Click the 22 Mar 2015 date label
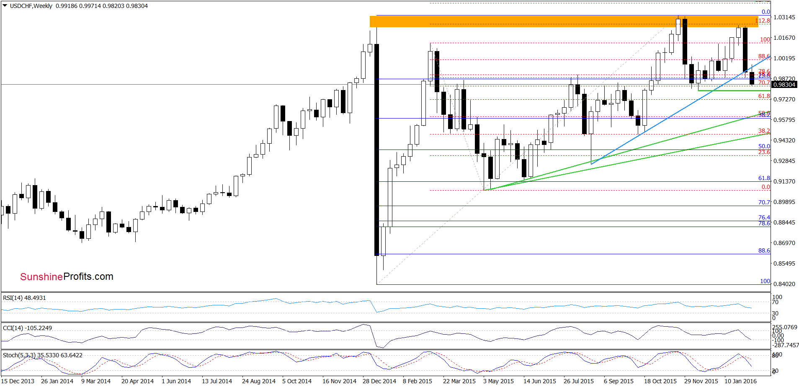This screenshot has width=799, height=387. pos(459,381)
